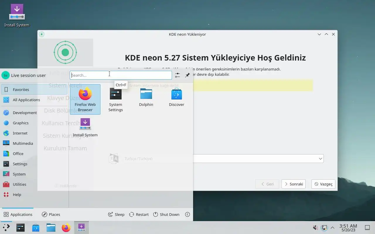The image size is (375, 234).
Task: Select the installer task in the taskbar
Action: (81, 228)
